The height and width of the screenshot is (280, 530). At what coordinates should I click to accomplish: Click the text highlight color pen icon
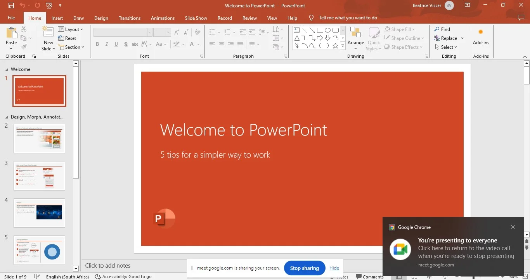[x=177, y=44]
